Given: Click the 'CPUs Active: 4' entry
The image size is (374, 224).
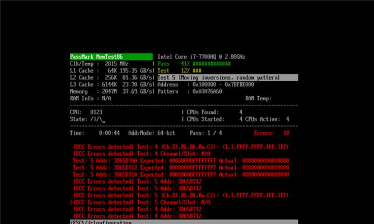Looking at the screenshot, I should tap(267, 119).
